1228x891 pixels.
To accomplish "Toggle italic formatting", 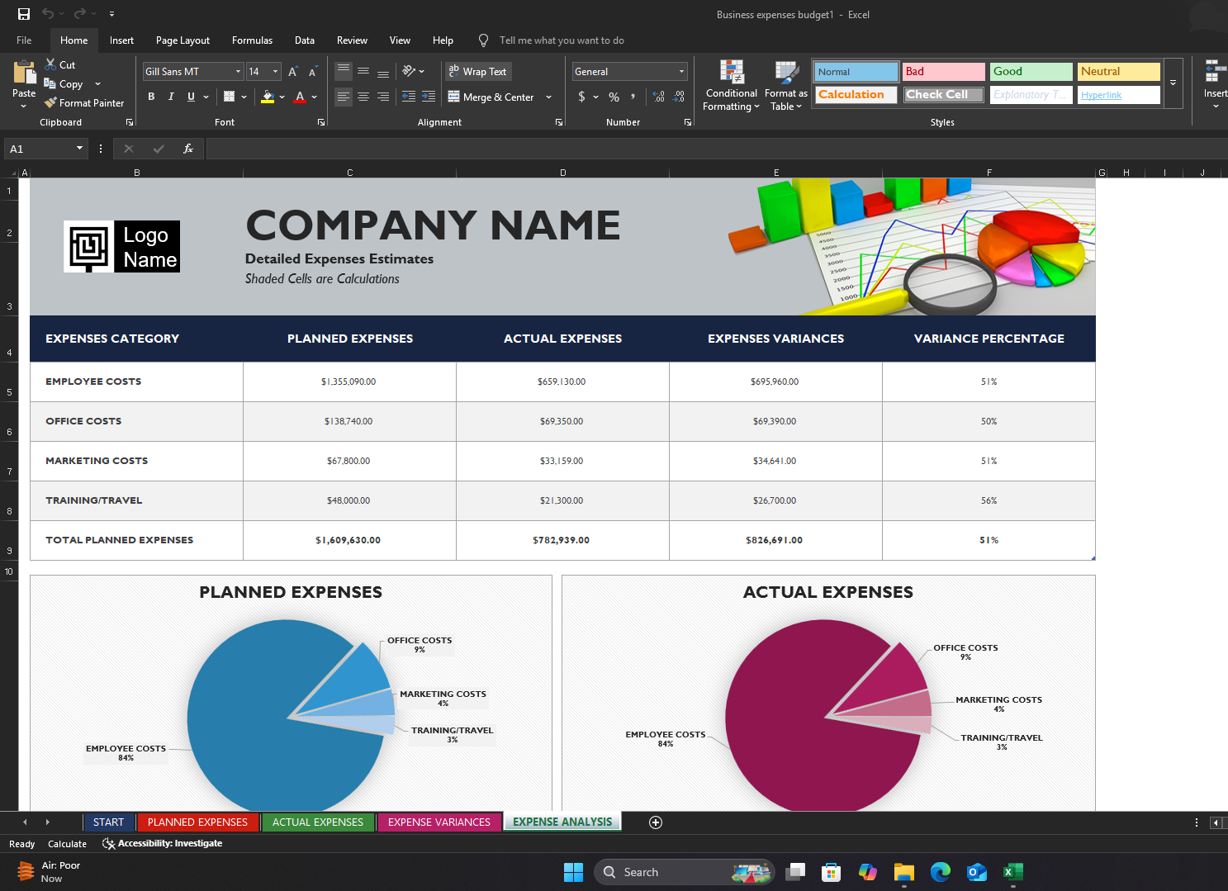I will point(171,97).
